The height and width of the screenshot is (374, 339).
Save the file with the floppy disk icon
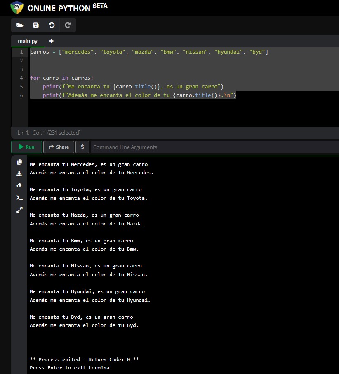click(36, 25)
